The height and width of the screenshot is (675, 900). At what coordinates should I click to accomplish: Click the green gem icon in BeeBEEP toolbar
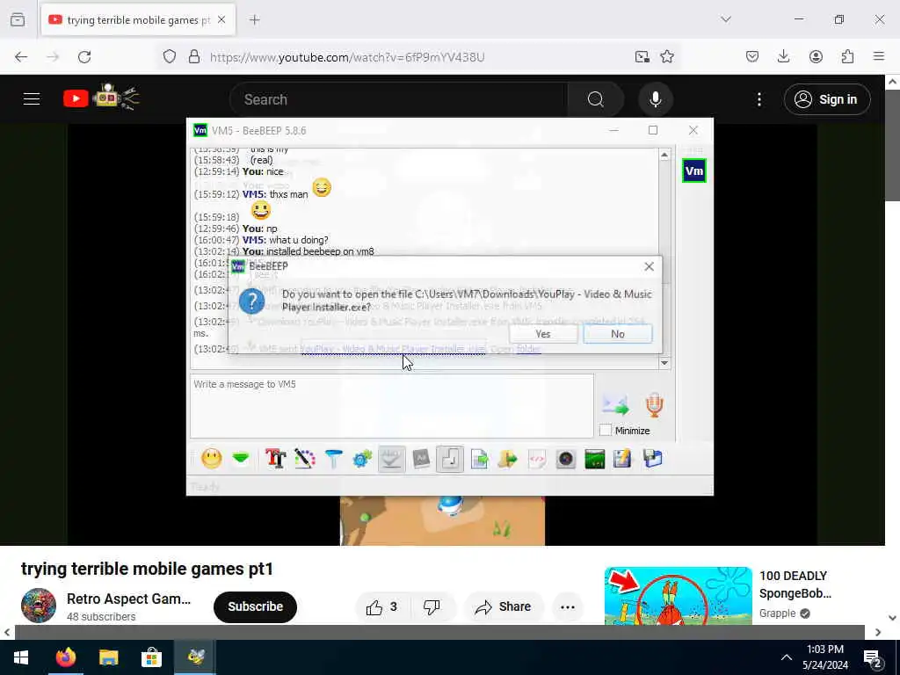point(241,459)
